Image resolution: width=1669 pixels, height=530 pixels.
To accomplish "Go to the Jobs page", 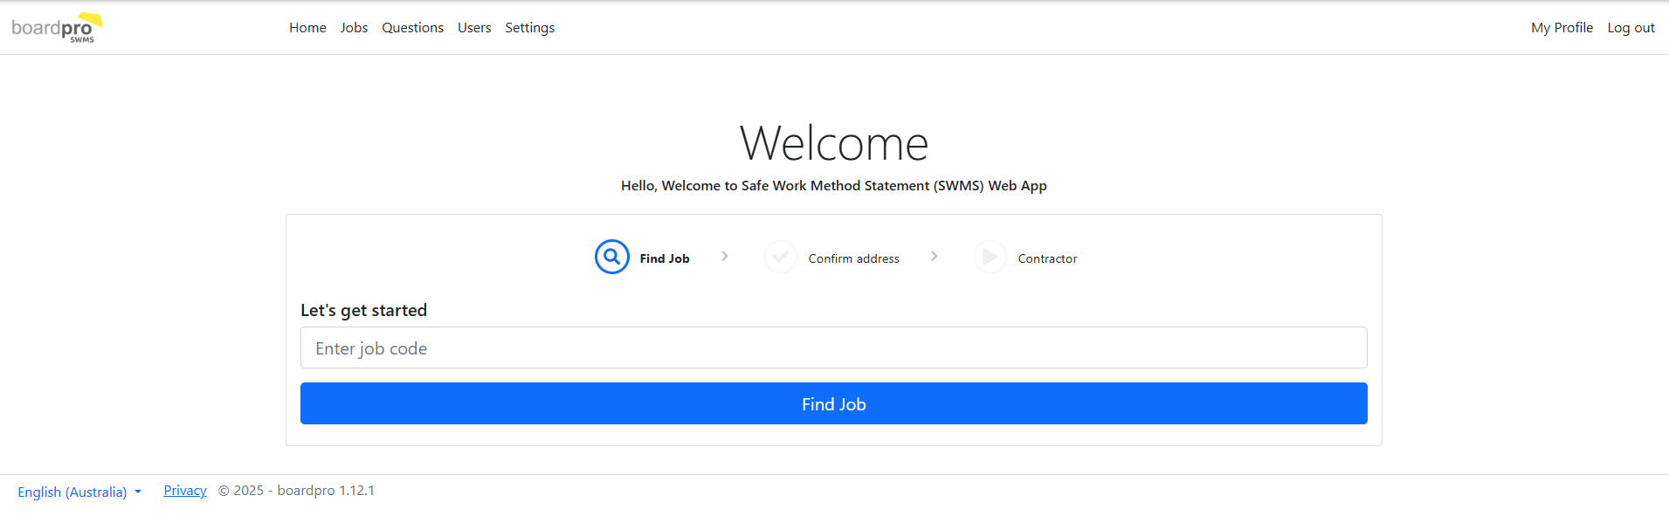I will pyautogui.click(x=354, y=28).
